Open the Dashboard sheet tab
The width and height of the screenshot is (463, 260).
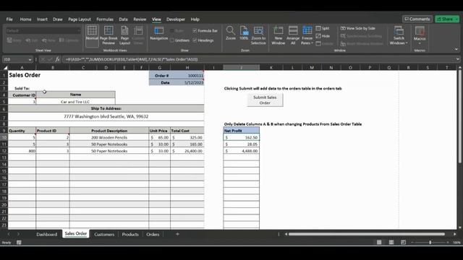coord(46,234)
